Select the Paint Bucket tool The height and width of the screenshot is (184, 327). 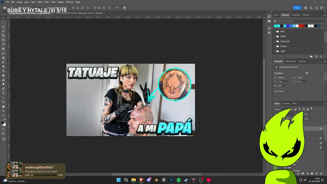[x=3, y=71]
